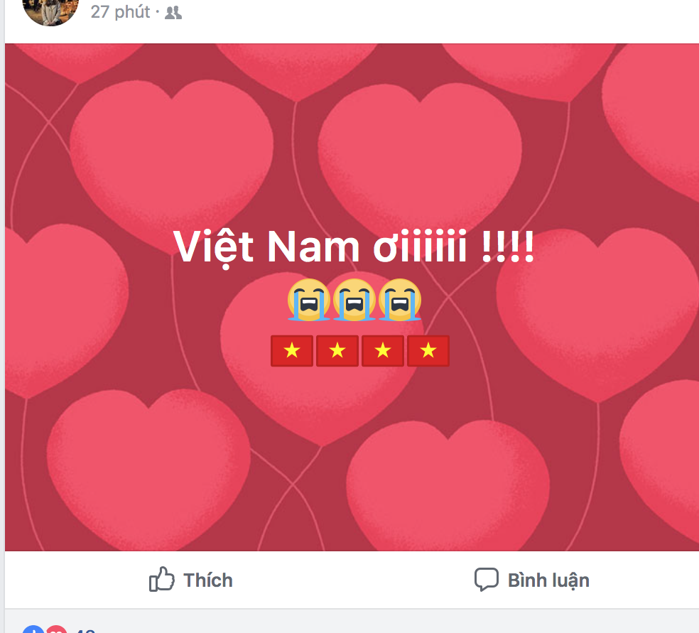Click the red love reaction icon
The width and height of the screenshot is (699, 633).
[x=56, y=629]
